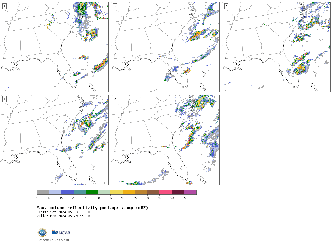
Task: Click the tan-brown 45-50 dBZ swatch
Action: click(141, 192)
